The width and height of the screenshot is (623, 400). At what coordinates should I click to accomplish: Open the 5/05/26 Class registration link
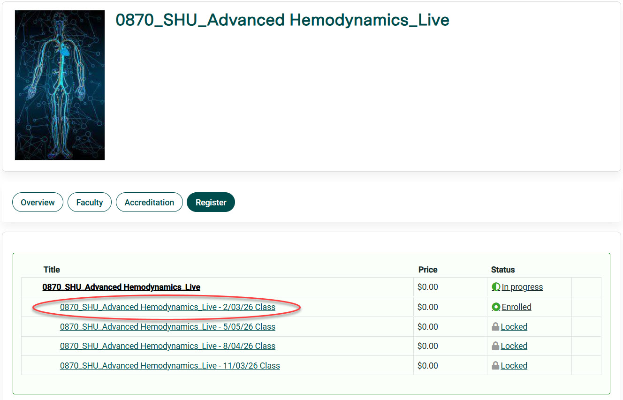tap(167, 326)
